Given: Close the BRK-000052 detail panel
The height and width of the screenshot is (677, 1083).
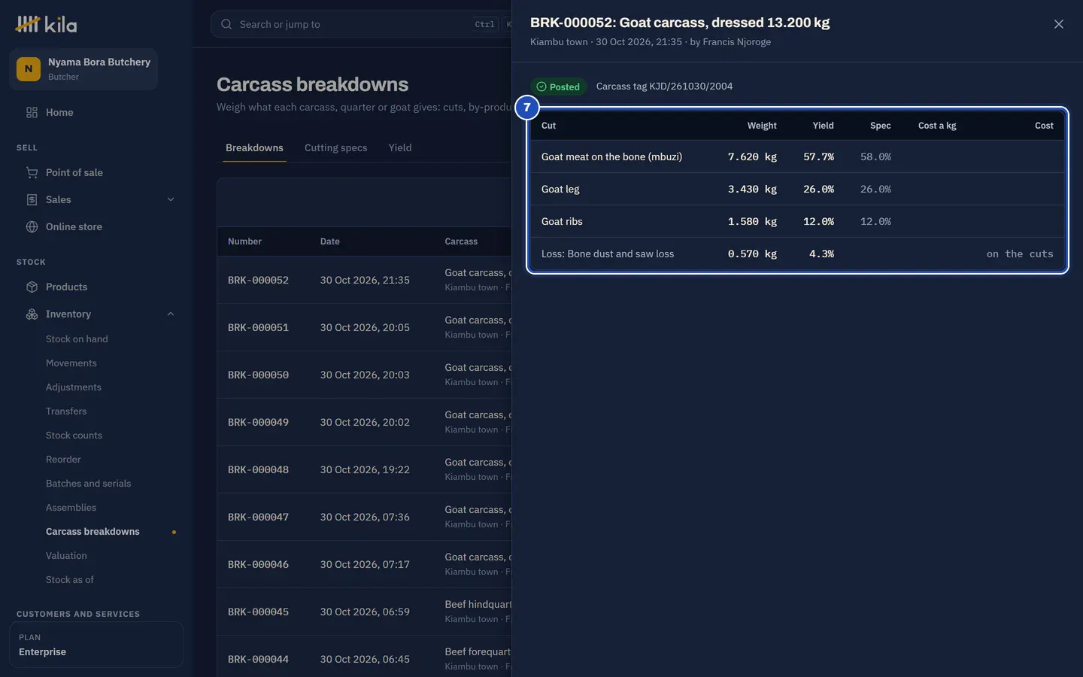Looking at the screenshot, I should point(1058,24).
